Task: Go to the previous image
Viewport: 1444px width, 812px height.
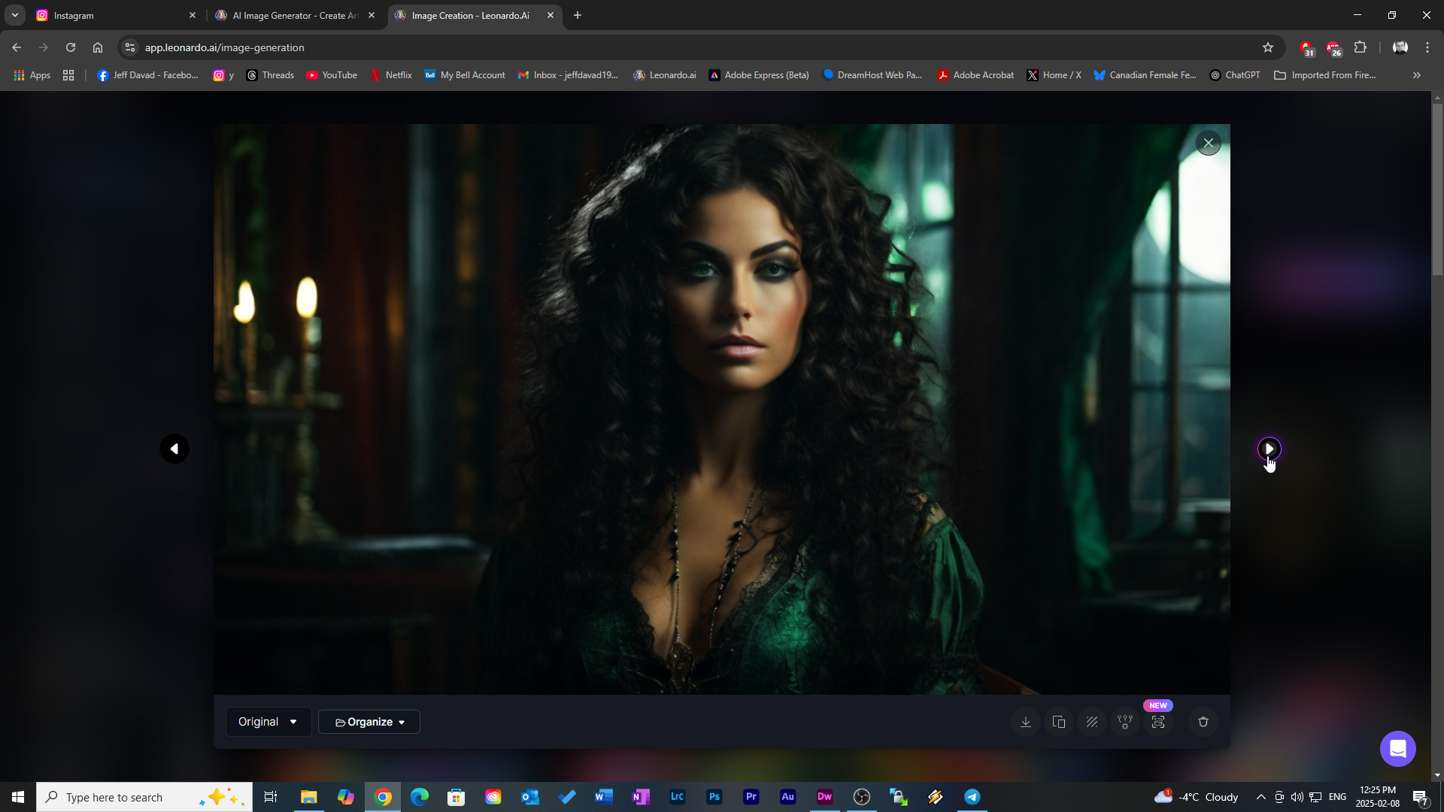Action: click(x=174, y=449)
